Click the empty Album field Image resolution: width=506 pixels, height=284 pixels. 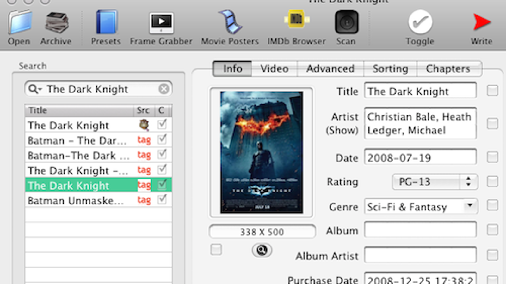pos(420,230)
